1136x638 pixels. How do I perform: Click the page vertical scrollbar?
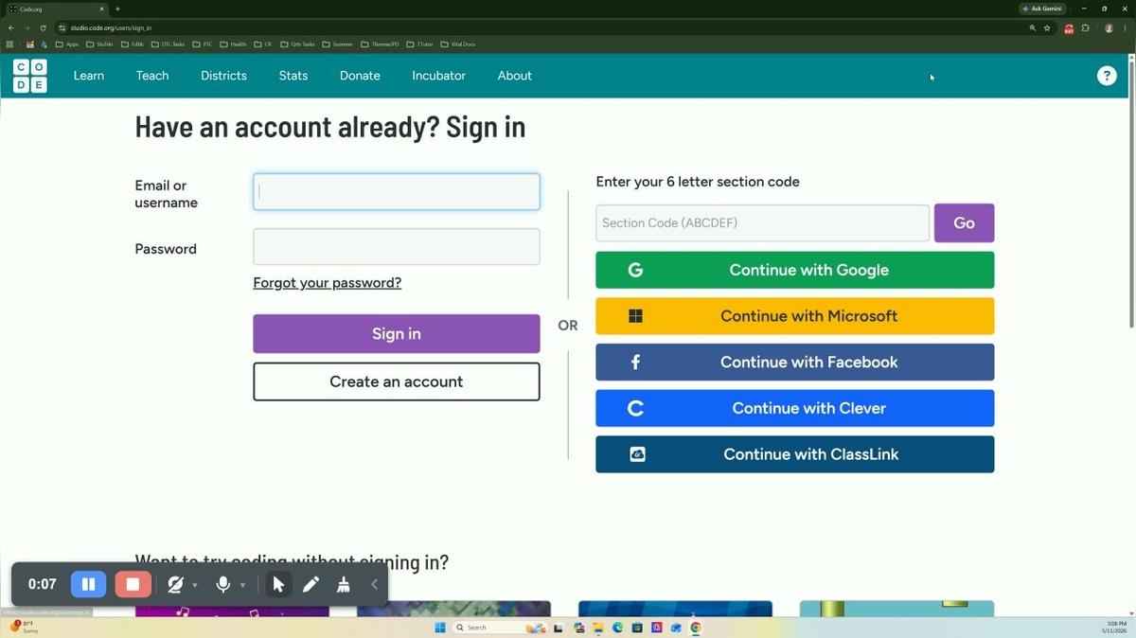(1131, 193)
